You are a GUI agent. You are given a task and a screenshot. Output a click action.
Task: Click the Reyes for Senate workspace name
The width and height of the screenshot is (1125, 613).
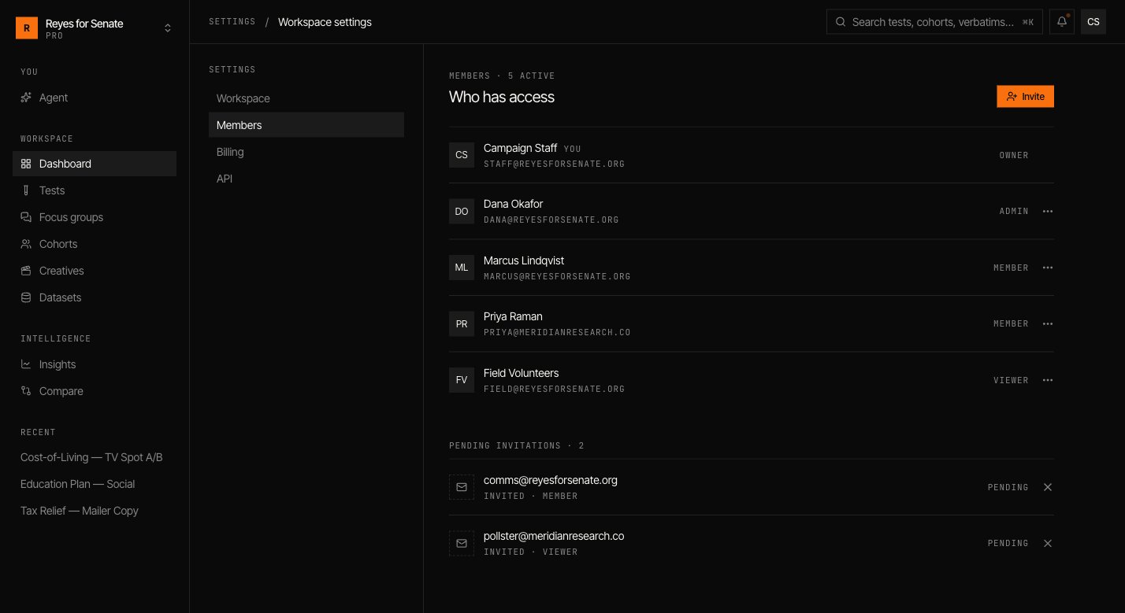tap(84, 24)
